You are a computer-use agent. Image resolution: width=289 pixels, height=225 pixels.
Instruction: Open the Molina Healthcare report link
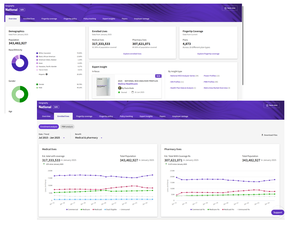point(129,84)
